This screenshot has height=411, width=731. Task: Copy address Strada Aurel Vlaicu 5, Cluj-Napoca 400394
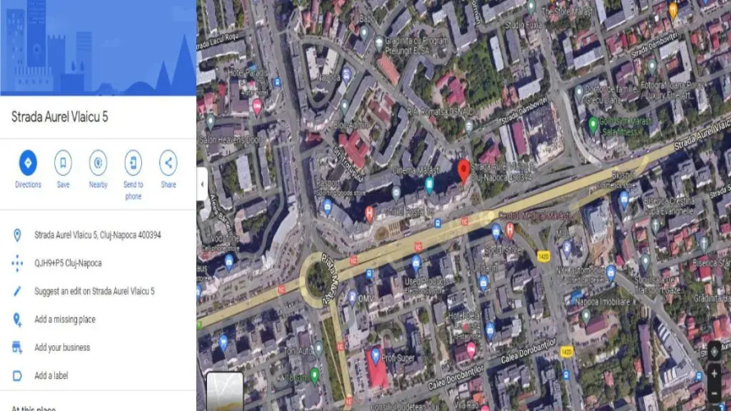point(98,235)
